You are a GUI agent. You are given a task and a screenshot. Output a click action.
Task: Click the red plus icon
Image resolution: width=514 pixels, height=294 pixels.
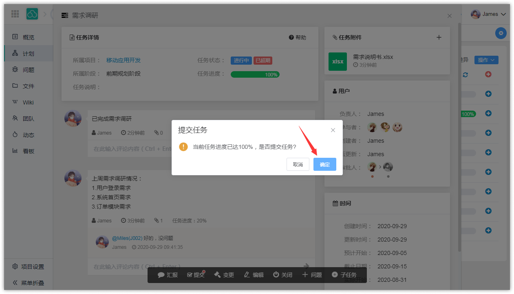[488, 74]
